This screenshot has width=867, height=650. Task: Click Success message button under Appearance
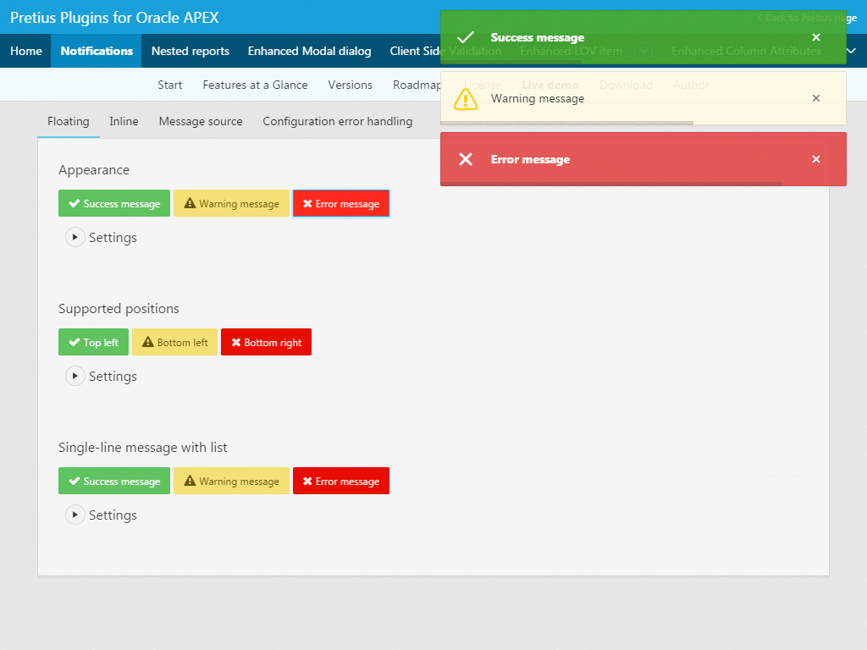coord(114,203)
